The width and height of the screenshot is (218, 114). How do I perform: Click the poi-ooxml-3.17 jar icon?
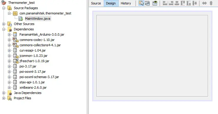point(15,72)
